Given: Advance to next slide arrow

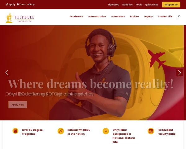Looking at the screenshot, I should 179,73.
